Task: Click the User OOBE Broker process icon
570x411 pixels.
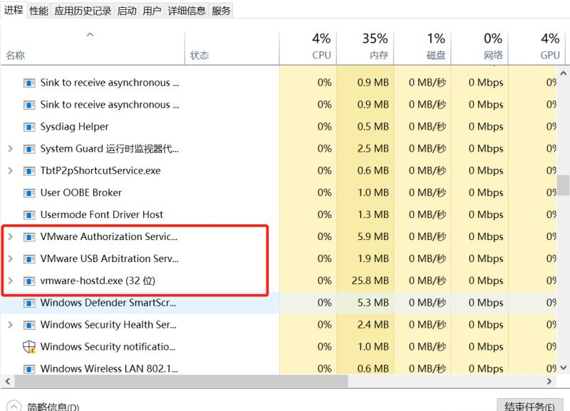Action: (x=29, y=193)
